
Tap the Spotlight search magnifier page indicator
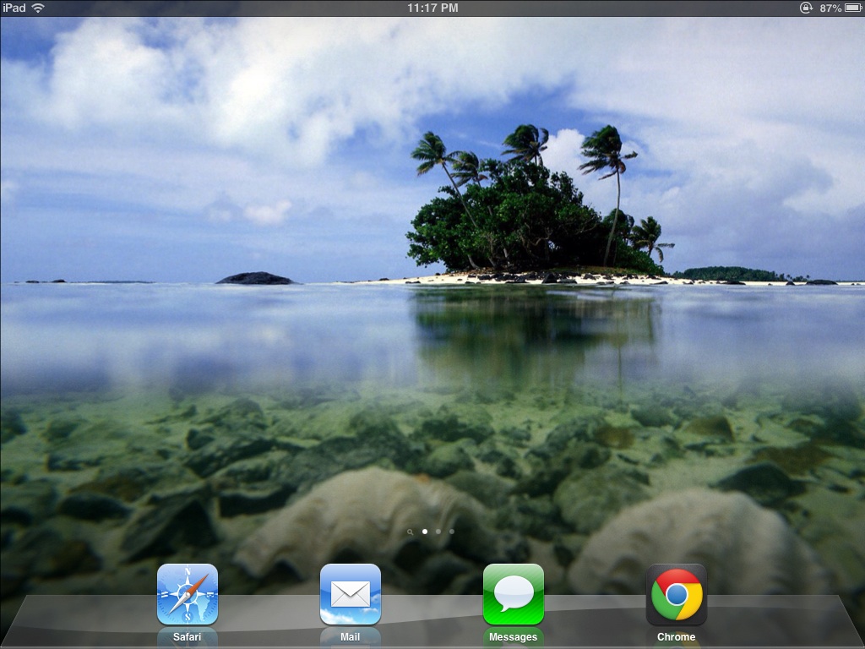(x=410, y=532)
